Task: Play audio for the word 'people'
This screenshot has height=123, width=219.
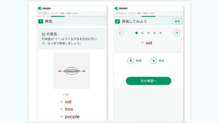Action: 62,117
